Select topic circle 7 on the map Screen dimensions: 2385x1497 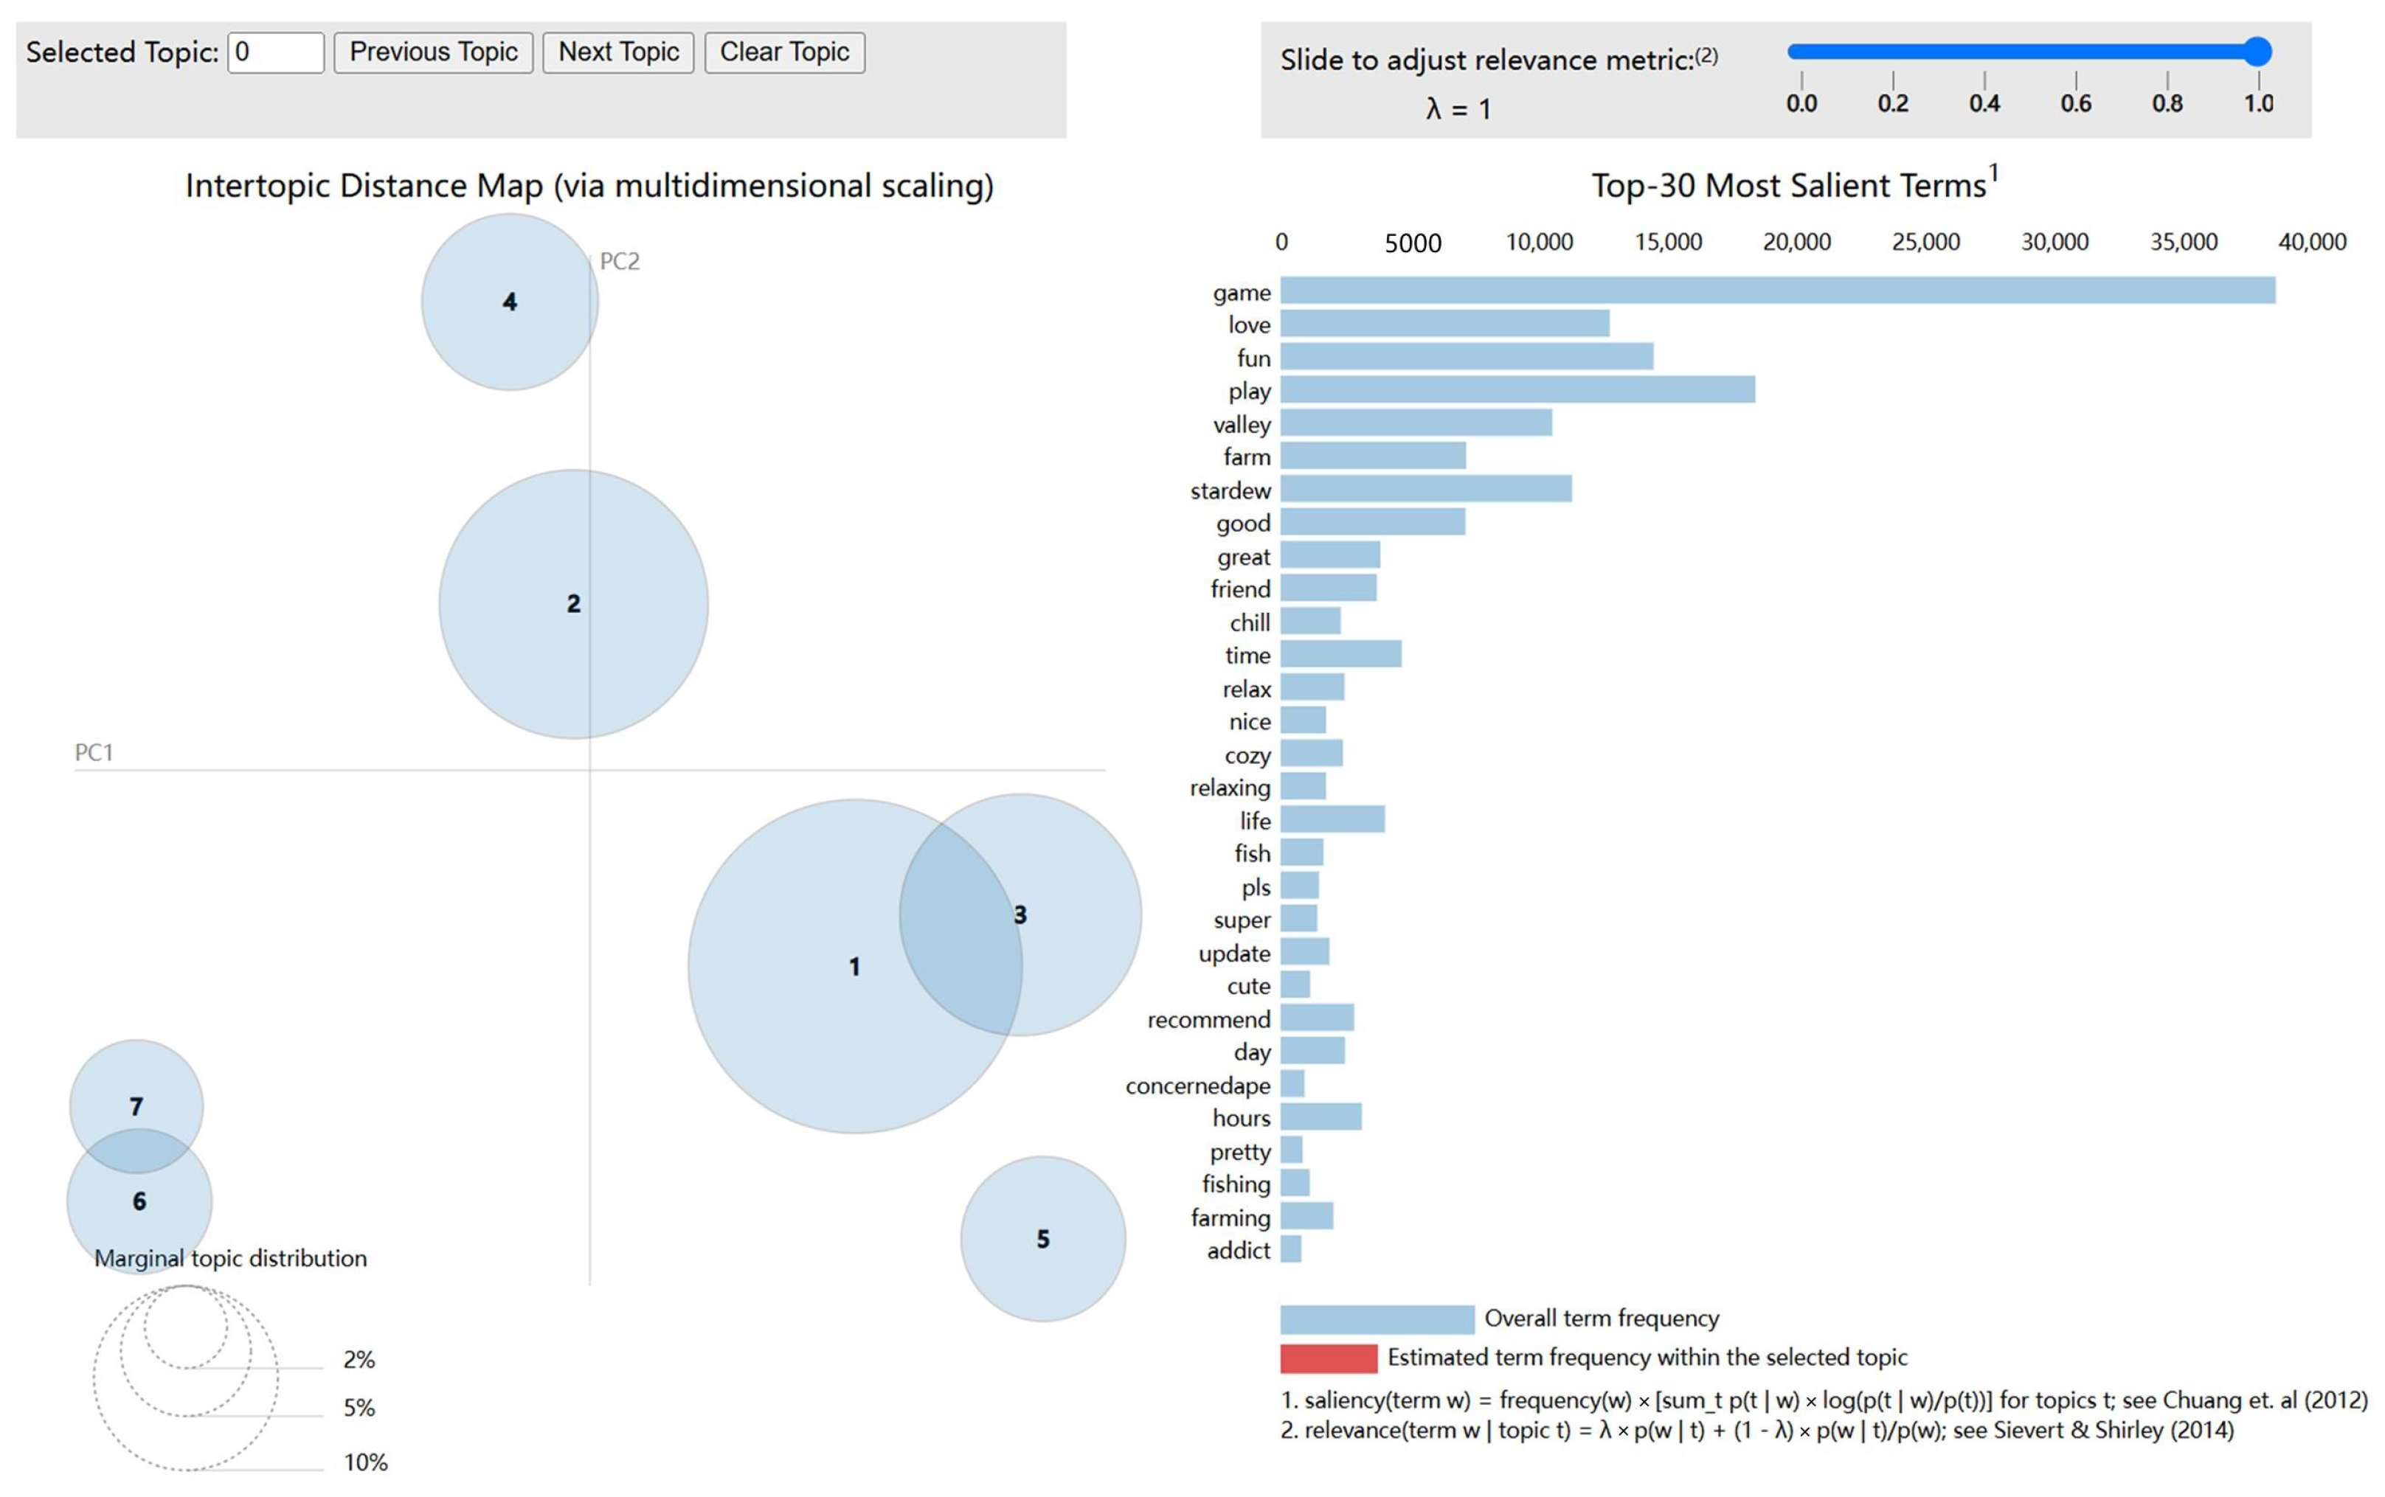(136, 1089)
